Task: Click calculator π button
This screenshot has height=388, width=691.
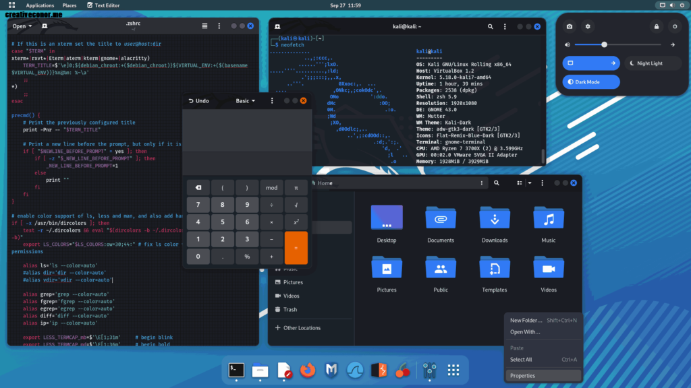Action: [296, 188]
